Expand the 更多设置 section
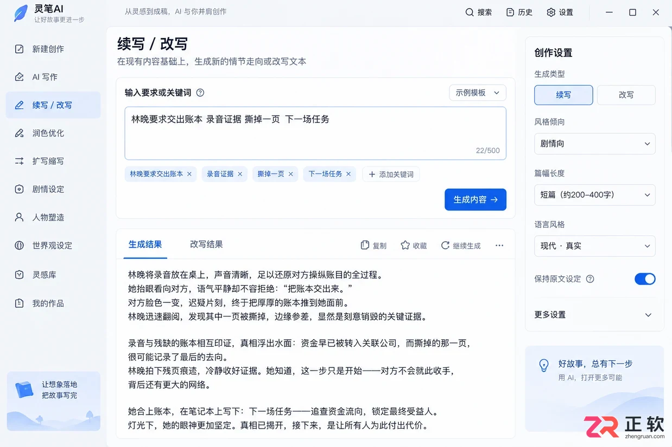This screenshot has height=447, width=672. [595, 315]
